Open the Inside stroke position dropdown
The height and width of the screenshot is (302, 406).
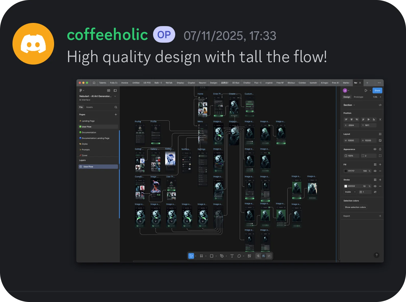tap(350, 192)
